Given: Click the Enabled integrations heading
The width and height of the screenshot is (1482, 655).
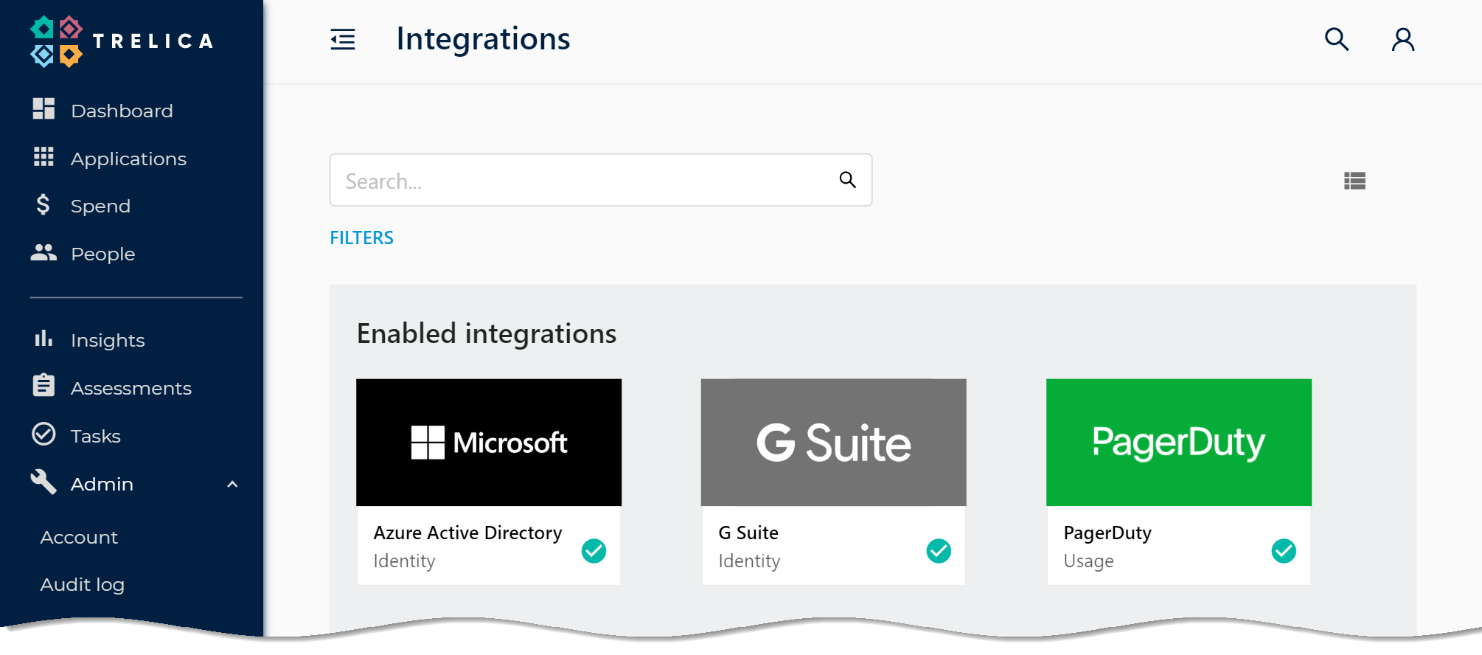Looking at the screenshot, I should pyautogui.click(x=487, y=333).
